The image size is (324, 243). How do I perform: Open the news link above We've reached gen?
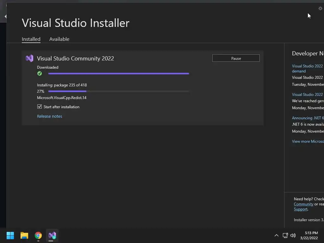(308, 94)
